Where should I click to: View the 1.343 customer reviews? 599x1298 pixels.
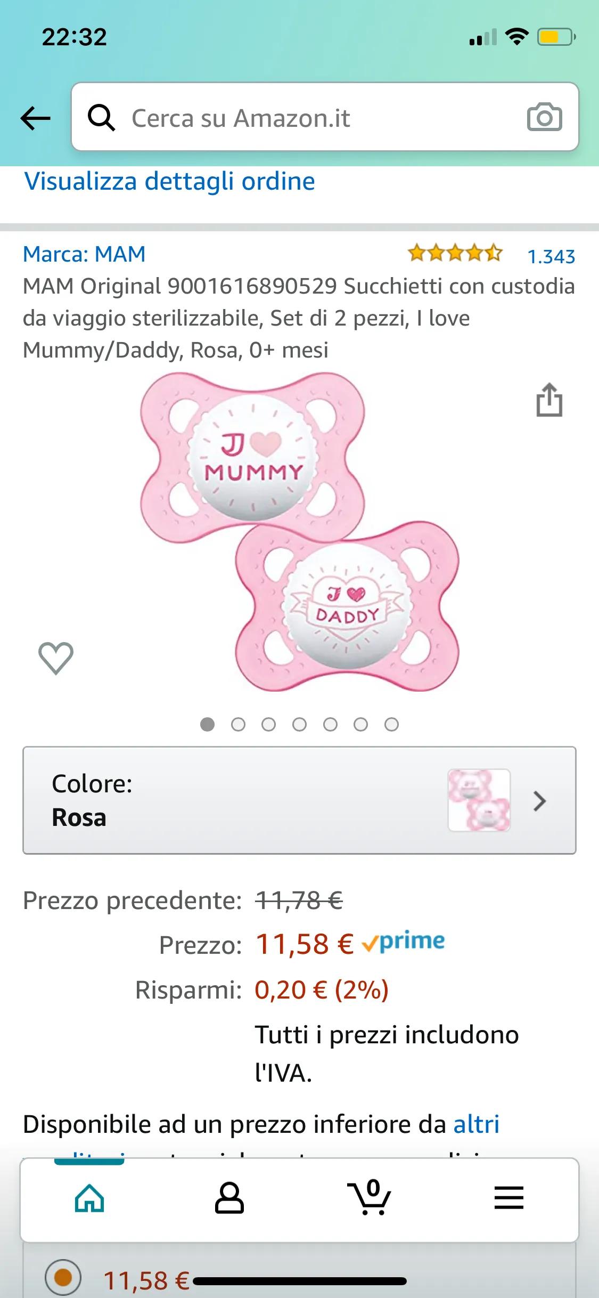[551, 257]
